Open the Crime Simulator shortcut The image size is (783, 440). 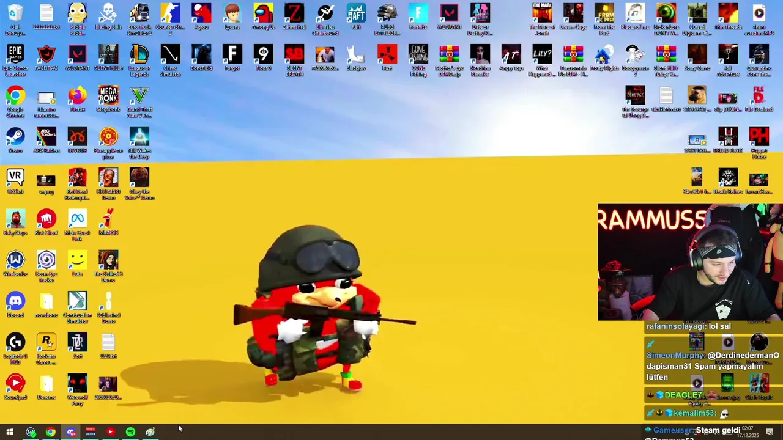tap(170, 60)
